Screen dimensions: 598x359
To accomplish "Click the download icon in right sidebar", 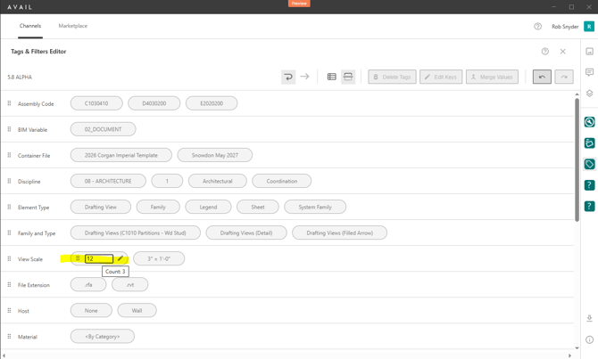I will point(589,318).
